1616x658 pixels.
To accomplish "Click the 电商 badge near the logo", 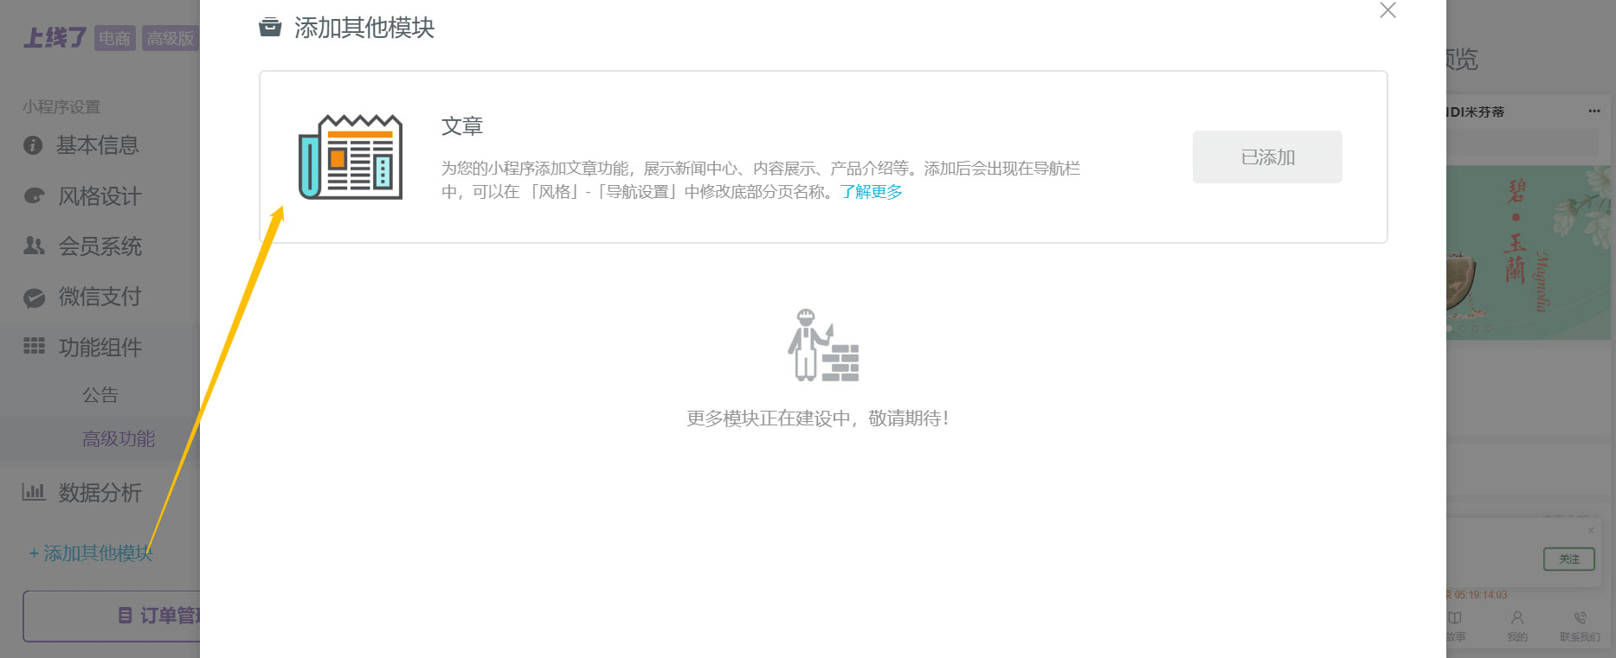I will tap(114, 38).
